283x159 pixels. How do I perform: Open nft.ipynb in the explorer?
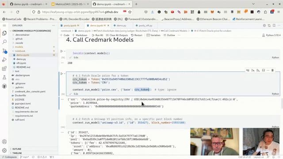click(x=21, y=63)
